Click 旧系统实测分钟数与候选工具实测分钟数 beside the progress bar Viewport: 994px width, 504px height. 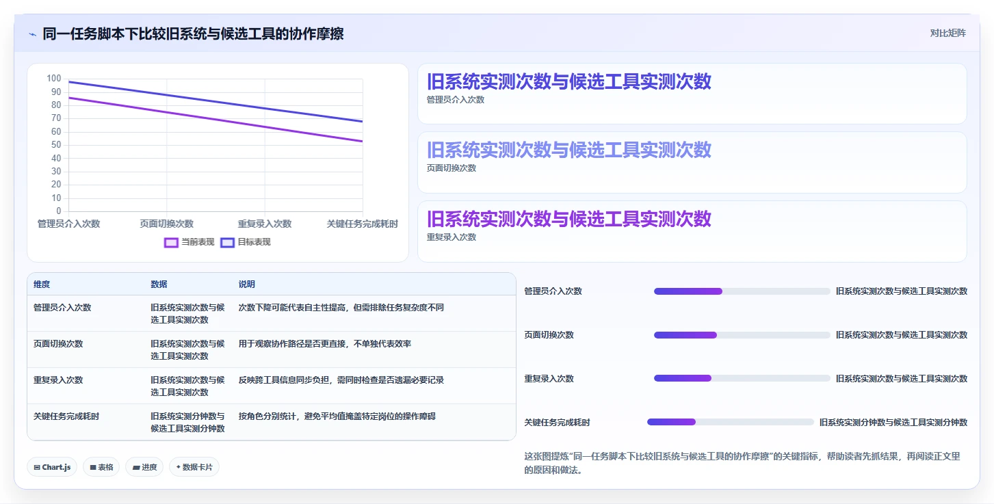[x=893, y=423]
